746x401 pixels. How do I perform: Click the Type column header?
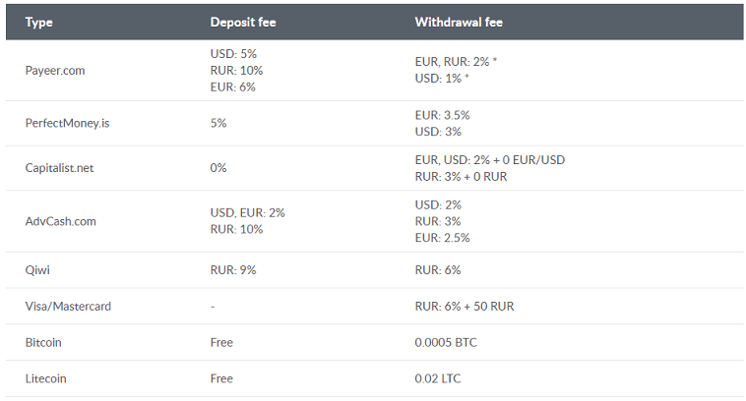(39, 23)
